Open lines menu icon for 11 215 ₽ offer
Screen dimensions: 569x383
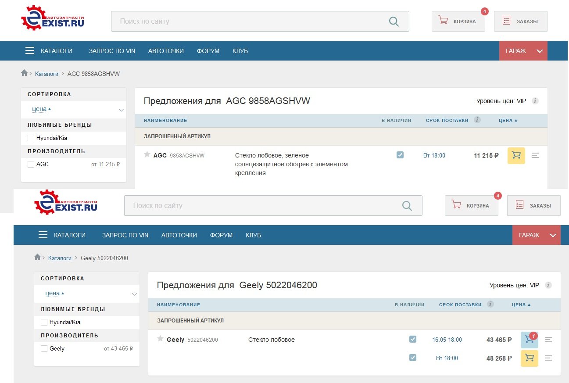pos(535,155)
